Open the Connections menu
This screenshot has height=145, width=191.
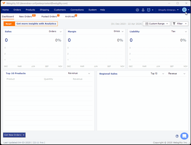pyautogui.click(x=77, y=10)
